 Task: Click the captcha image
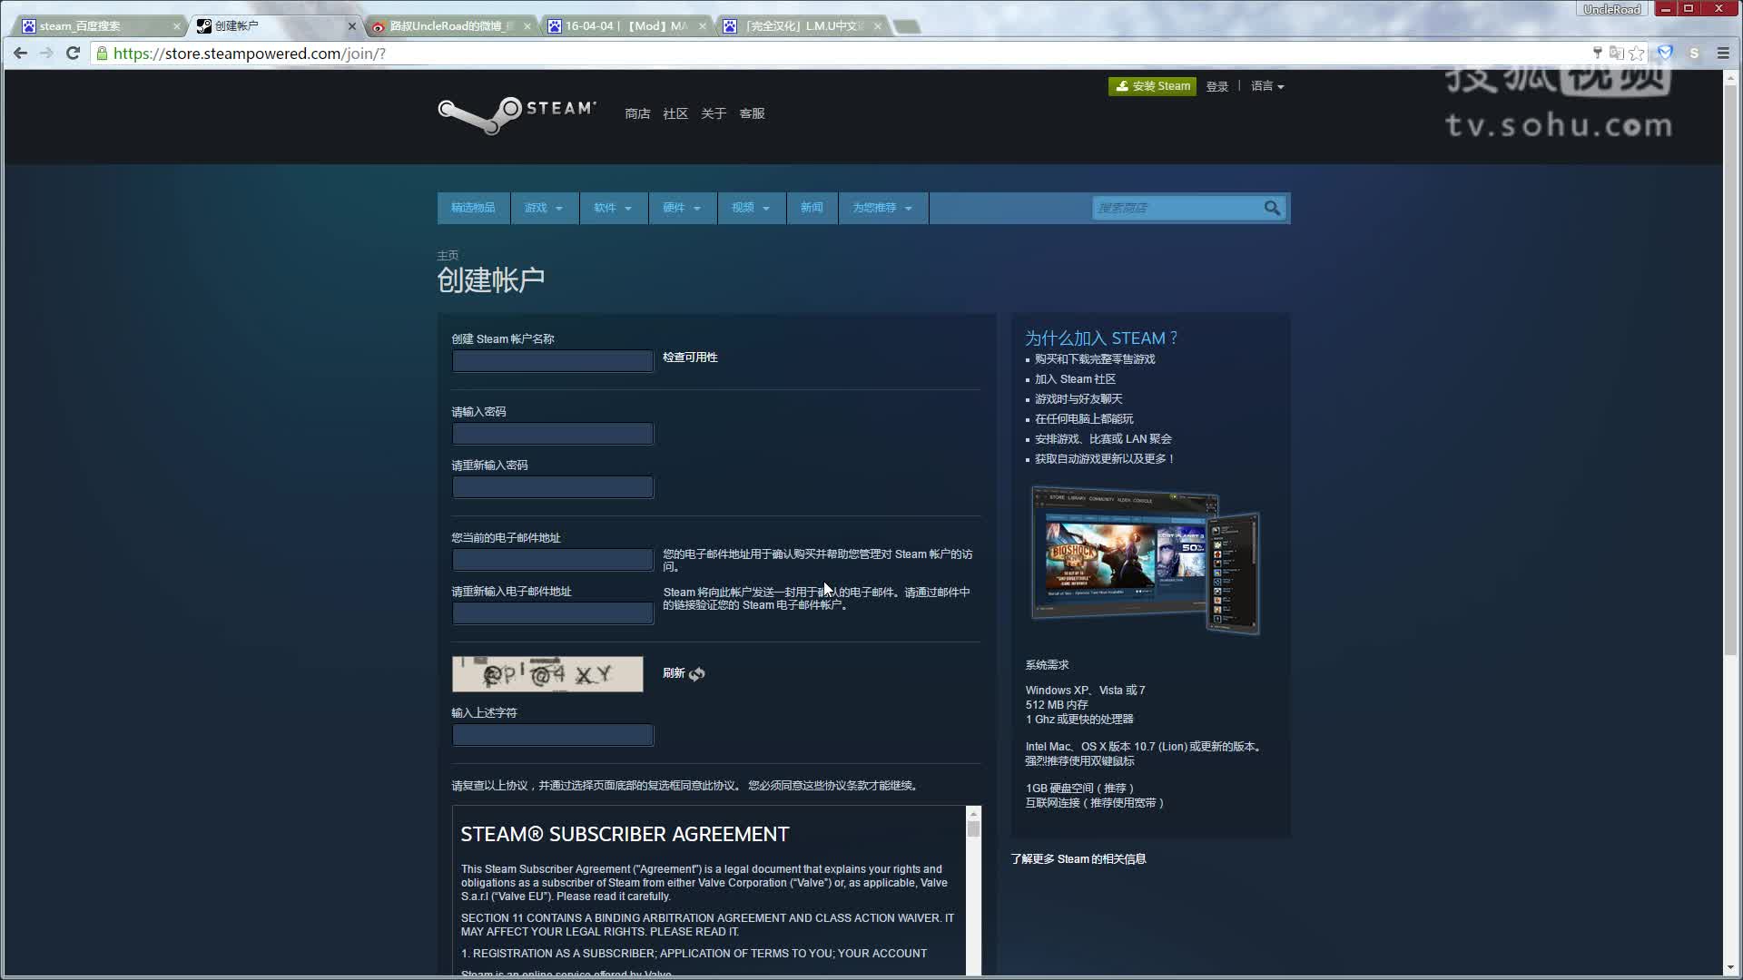(547, 674)
